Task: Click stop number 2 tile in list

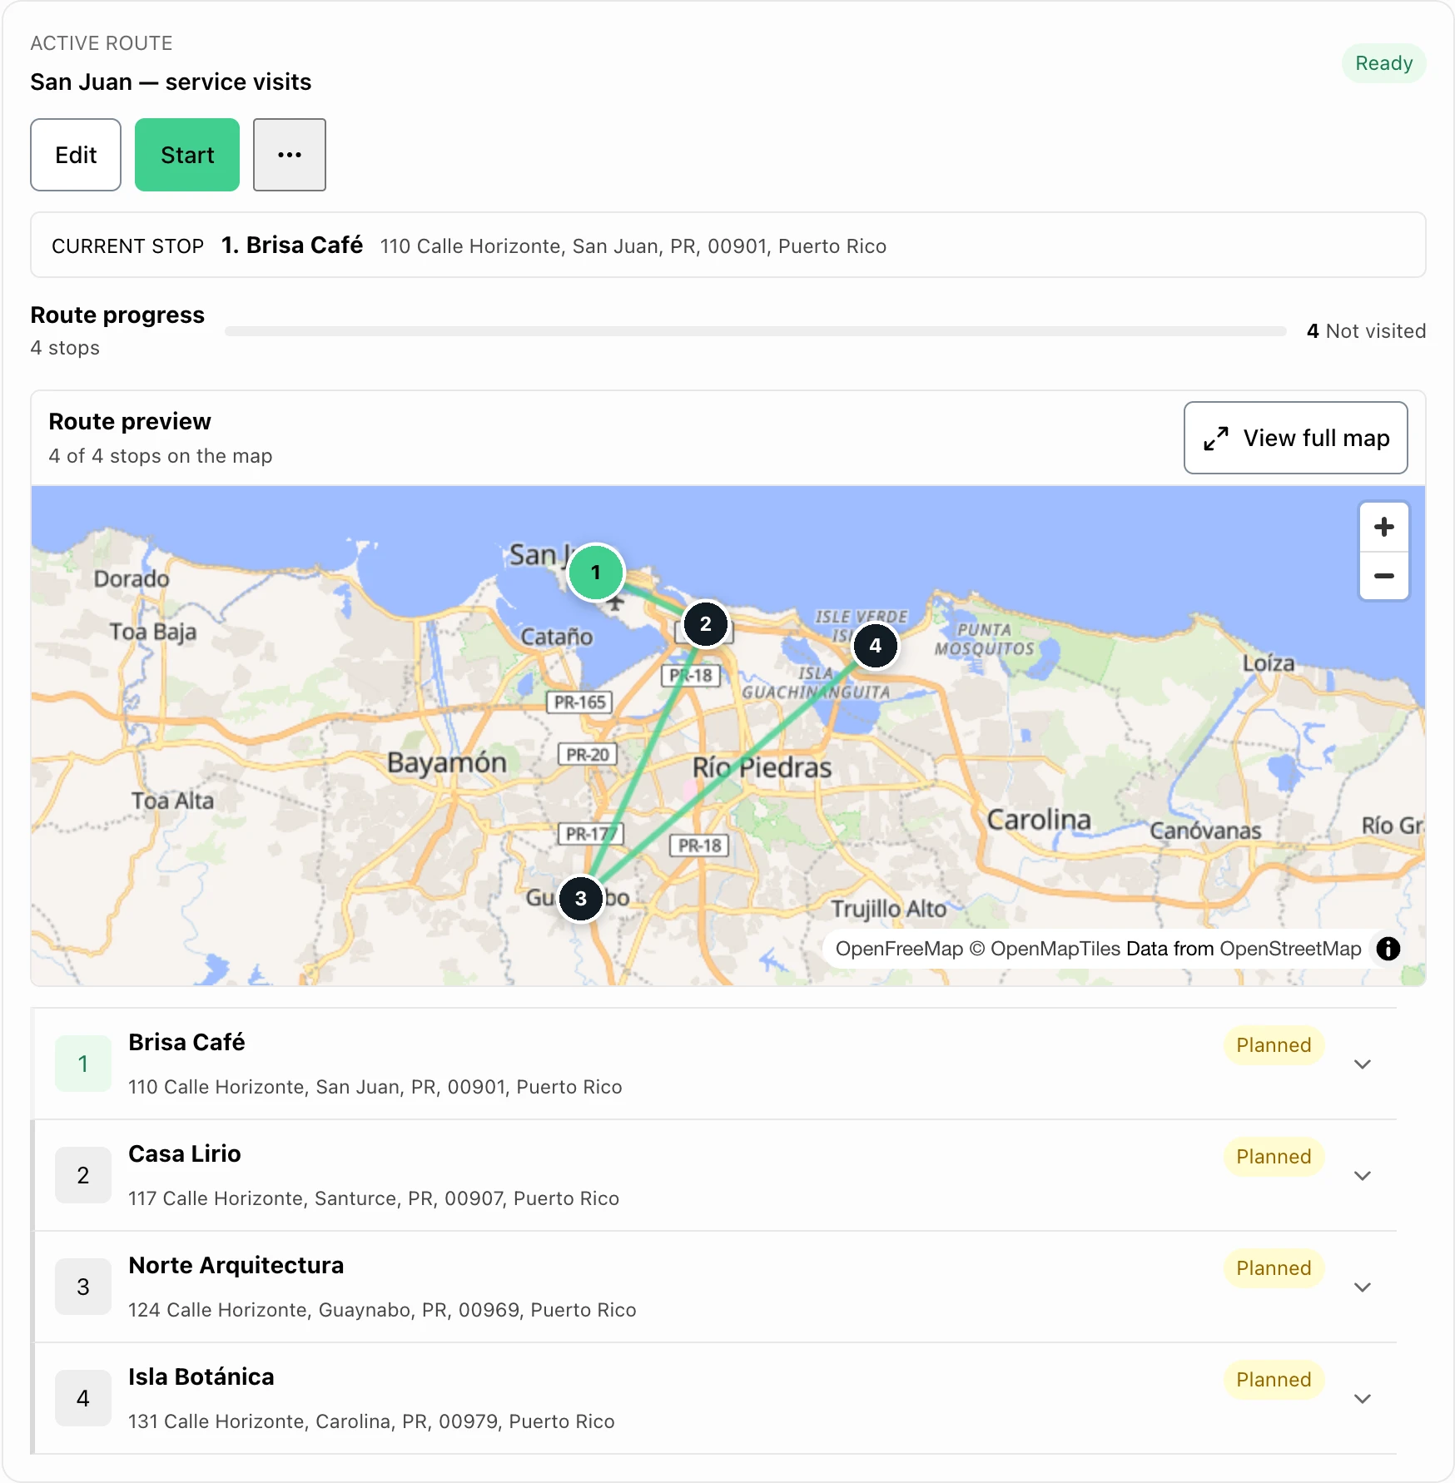Action: (x=83, y=1175)
